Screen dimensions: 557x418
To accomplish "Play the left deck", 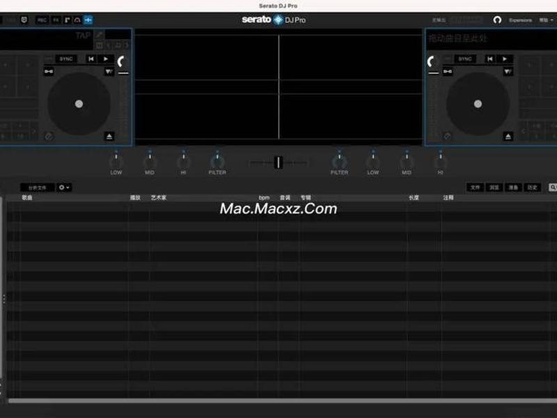I will (106, 59).
